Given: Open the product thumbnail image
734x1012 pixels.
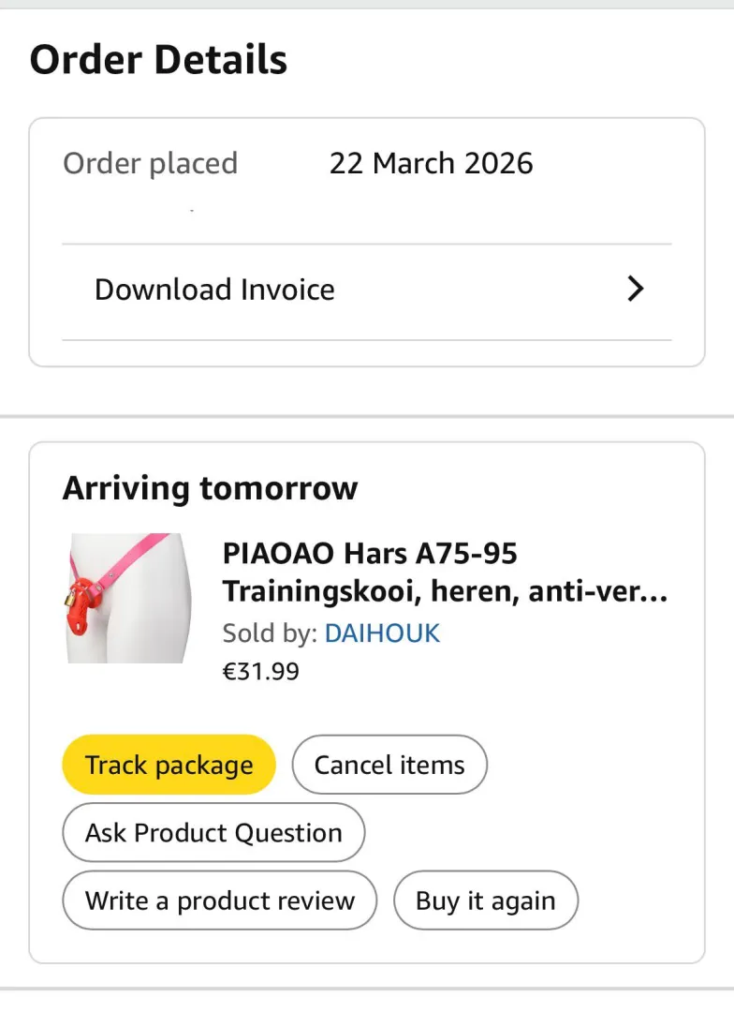Looking at the screenshot, I should pyautogui.click(x=129, y=598).
